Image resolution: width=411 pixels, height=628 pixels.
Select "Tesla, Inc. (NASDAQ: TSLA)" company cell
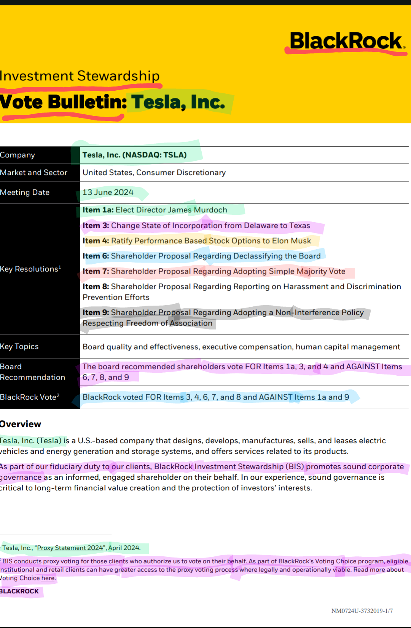[x=135, y=155]
